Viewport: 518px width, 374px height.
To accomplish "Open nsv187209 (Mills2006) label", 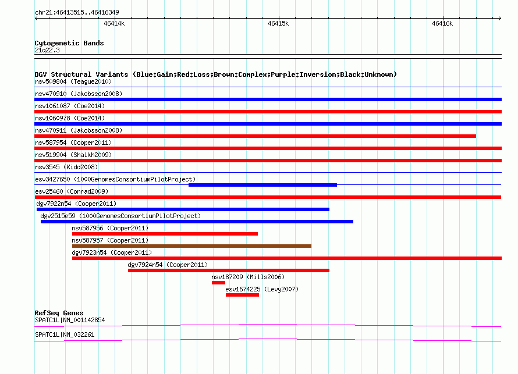I will tap(248, 277).
